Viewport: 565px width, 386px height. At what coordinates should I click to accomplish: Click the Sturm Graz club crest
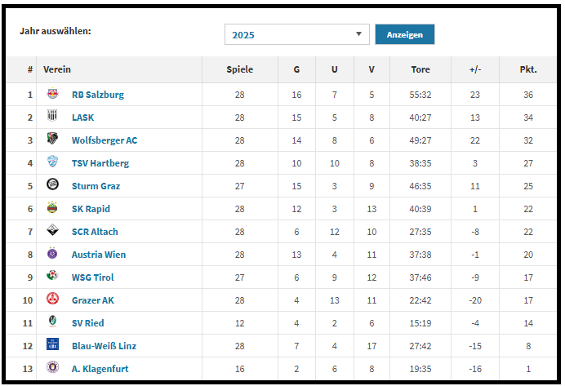click(53, 185)
